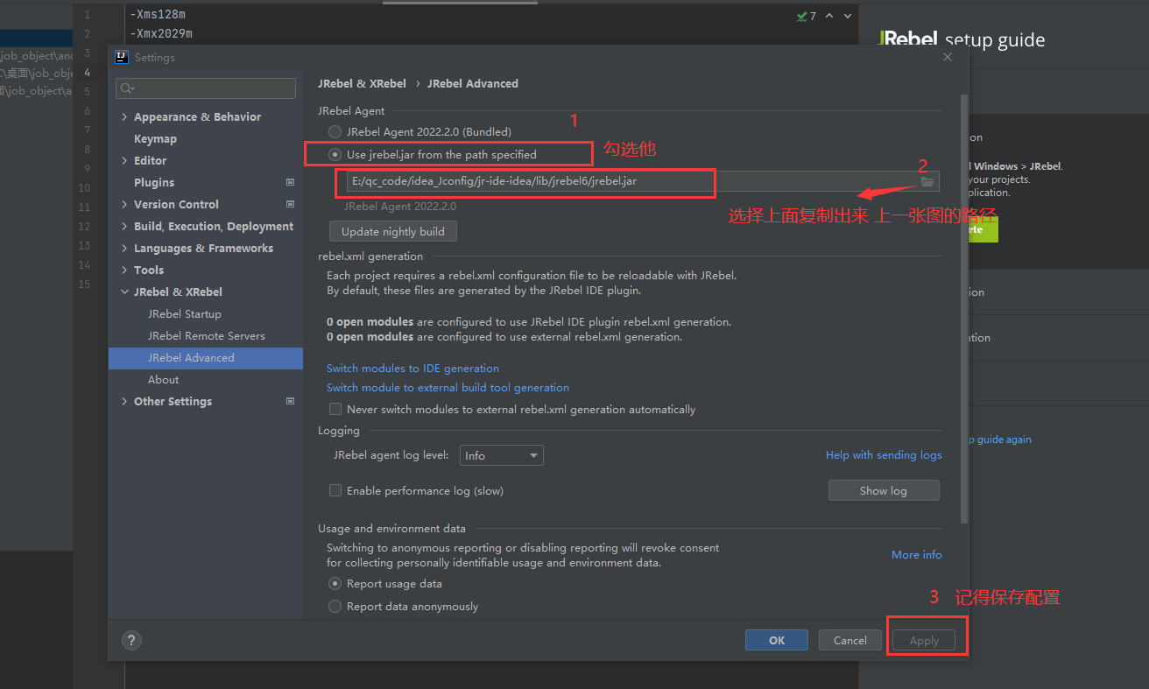
Task: Click the JRebel & XRebel breadcrumb
Action: tap(362, 83)
